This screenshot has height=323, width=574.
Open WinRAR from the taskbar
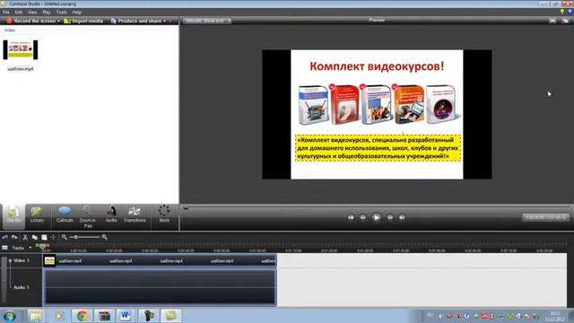(104, 316)
